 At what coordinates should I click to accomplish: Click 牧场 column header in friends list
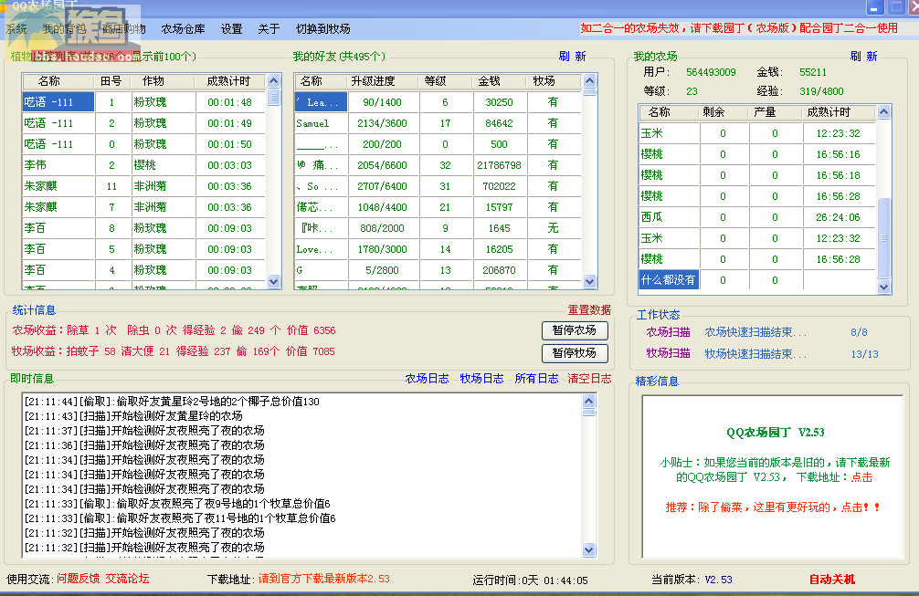[x=554, y=81]
